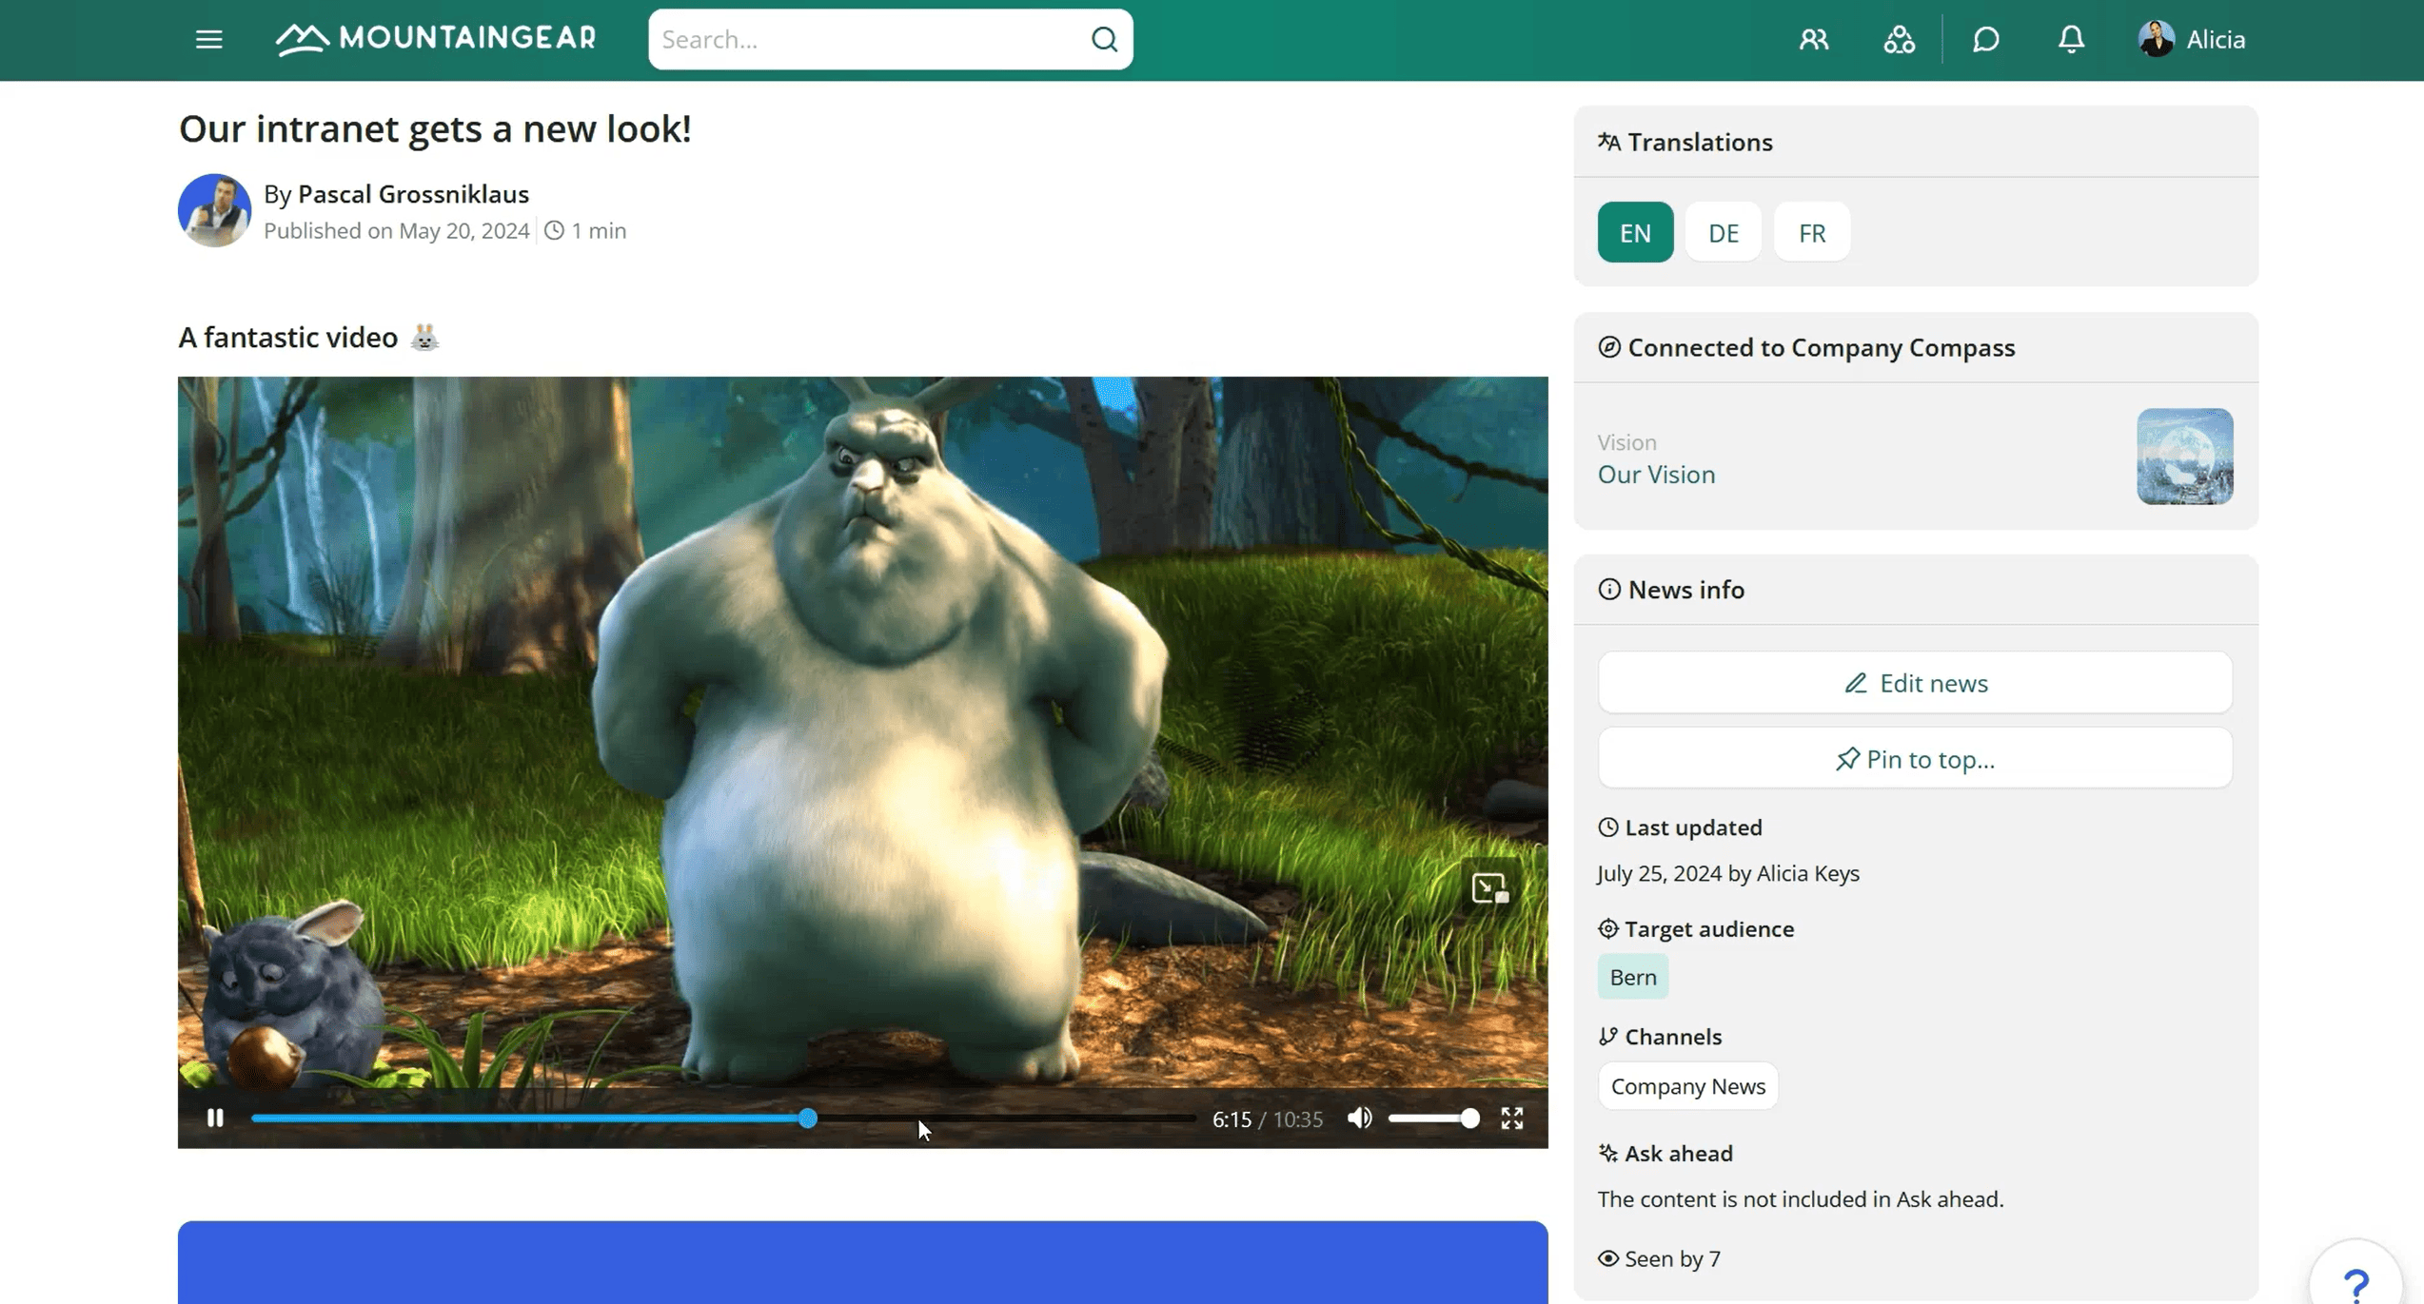
Task: Click the Translations panel heading
Action: click(1699, 142)
